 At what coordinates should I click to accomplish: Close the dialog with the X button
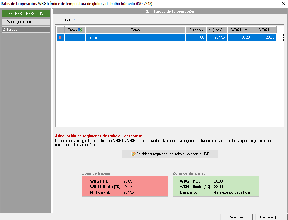[x=283, y=4]
